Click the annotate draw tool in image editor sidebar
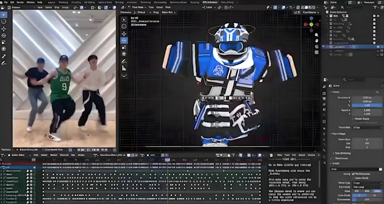 tap(4, 63)
